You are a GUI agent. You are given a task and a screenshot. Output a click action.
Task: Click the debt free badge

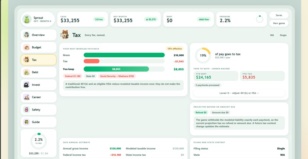click(x=204, y=19)
